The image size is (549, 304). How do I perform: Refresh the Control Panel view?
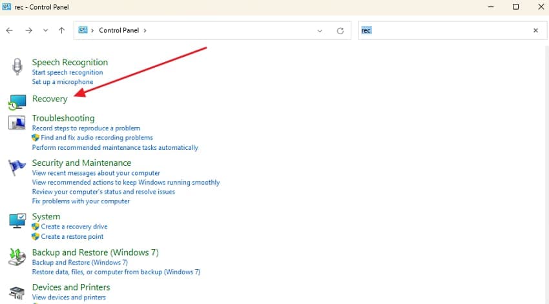pyautogui.click(x=340, y=31)
